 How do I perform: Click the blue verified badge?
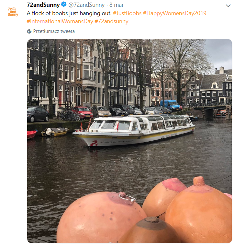[64, 5]
